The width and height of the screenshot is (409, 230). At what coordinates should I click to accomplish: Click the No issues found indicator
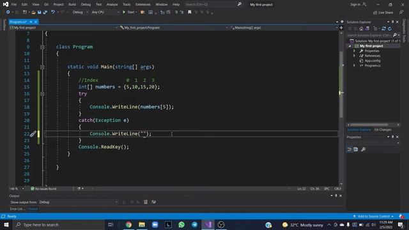coord(43,188)
